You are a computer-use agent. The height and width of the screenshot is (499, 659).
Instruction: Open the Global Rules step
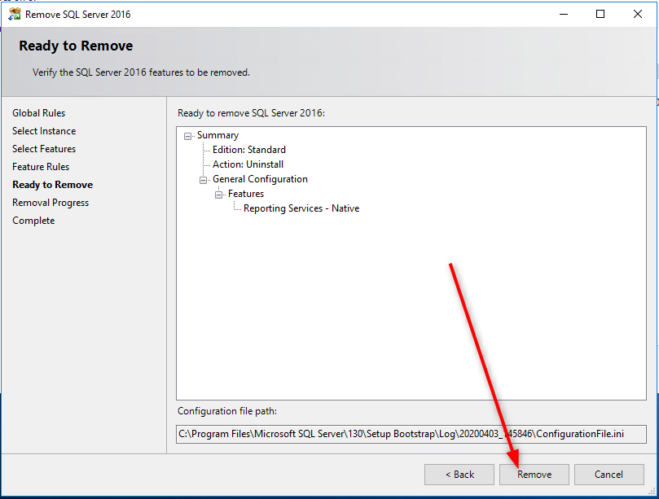(x=38, y=112)
